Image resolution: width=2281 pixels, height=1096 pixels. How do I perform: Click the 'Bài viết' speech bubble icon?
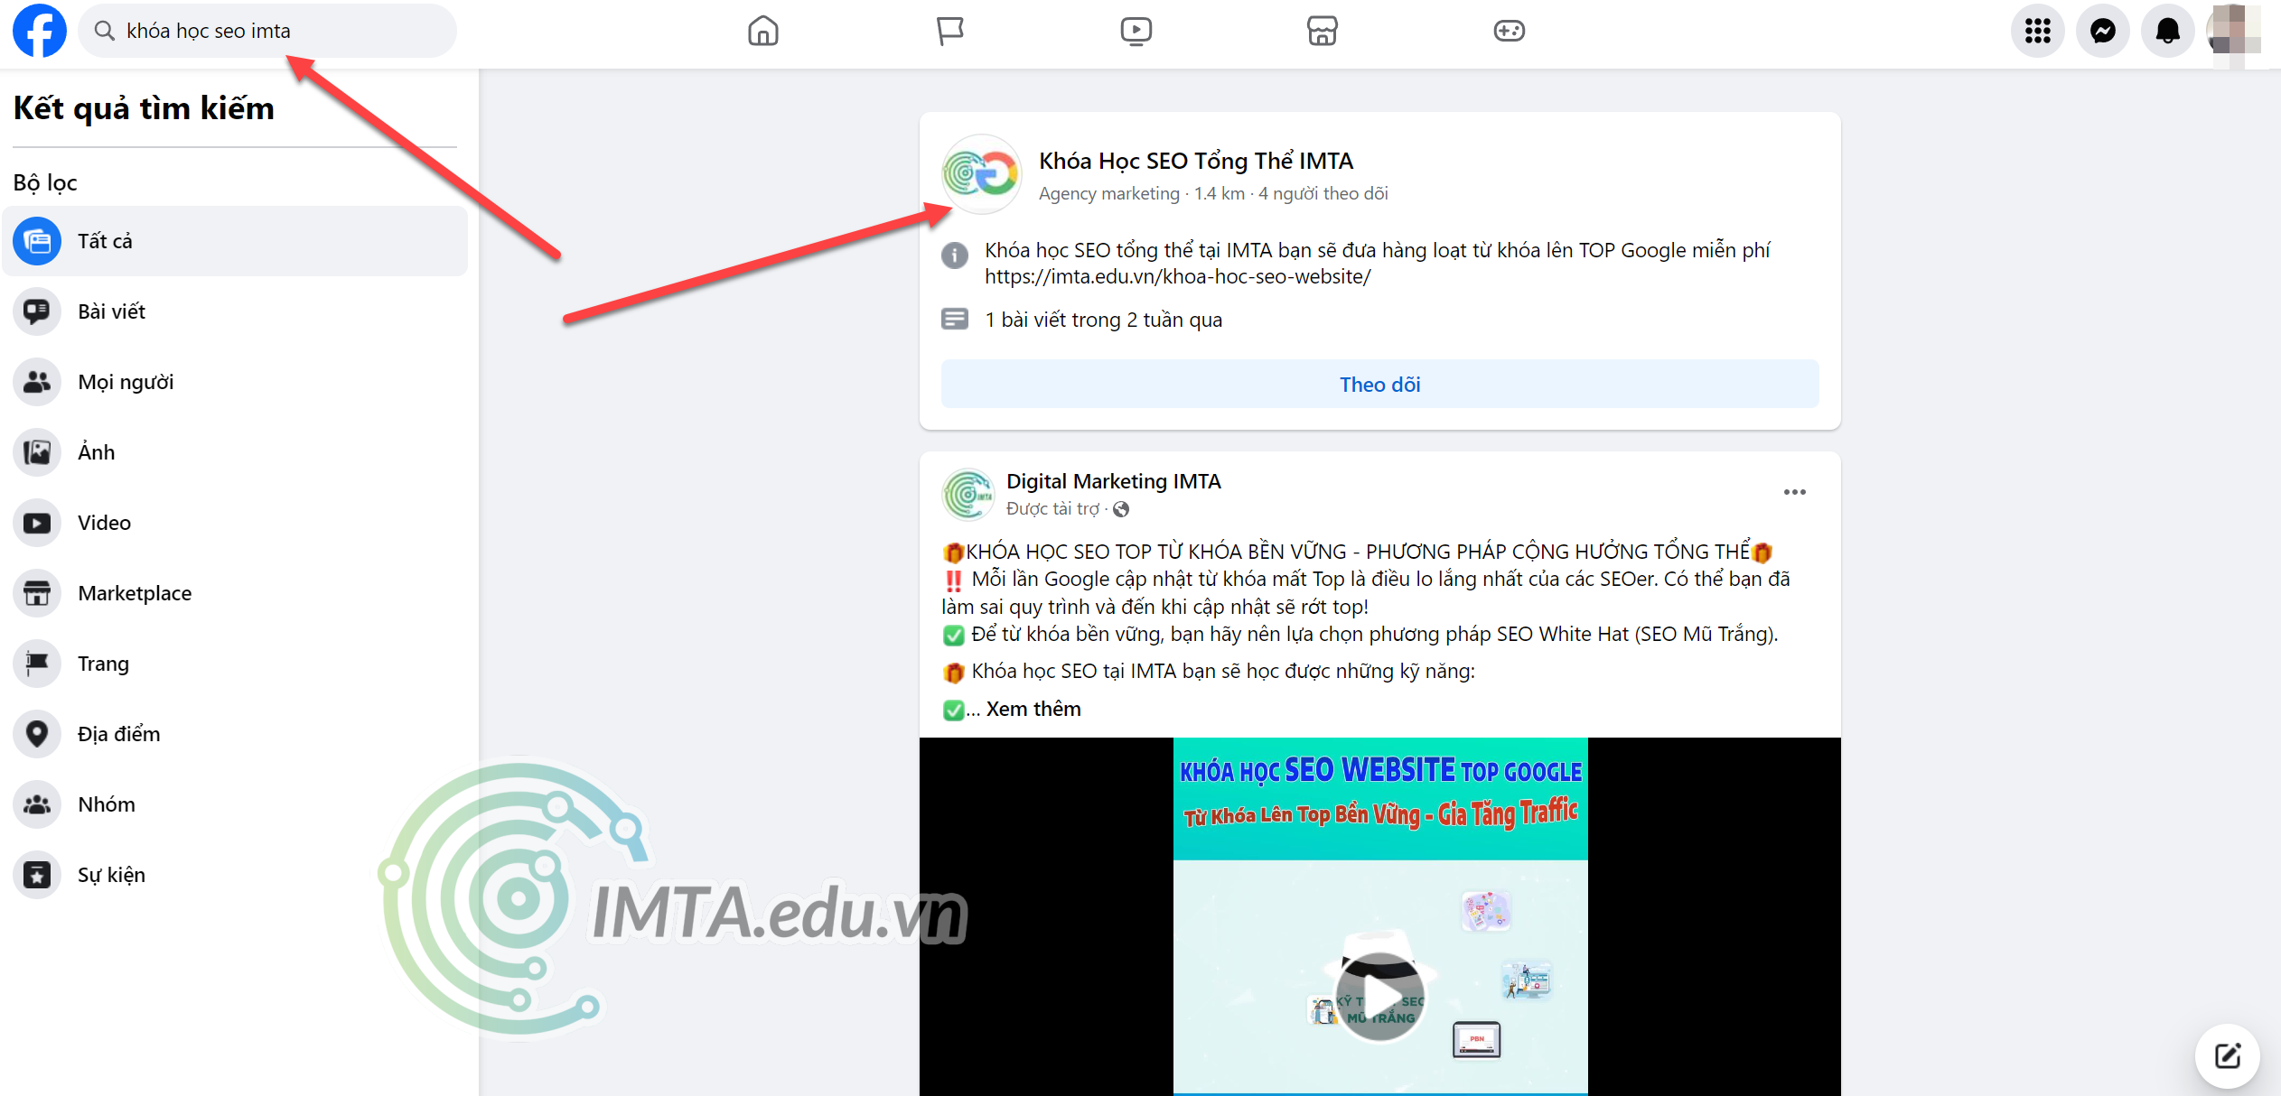37,311
